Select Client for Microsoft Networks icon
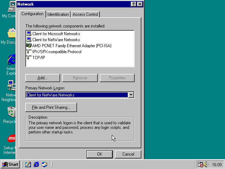225x169 pixels. point(29,34)
